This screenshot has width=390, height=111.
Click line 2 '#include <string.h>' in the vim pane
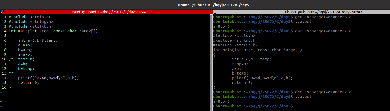point(31,22)
